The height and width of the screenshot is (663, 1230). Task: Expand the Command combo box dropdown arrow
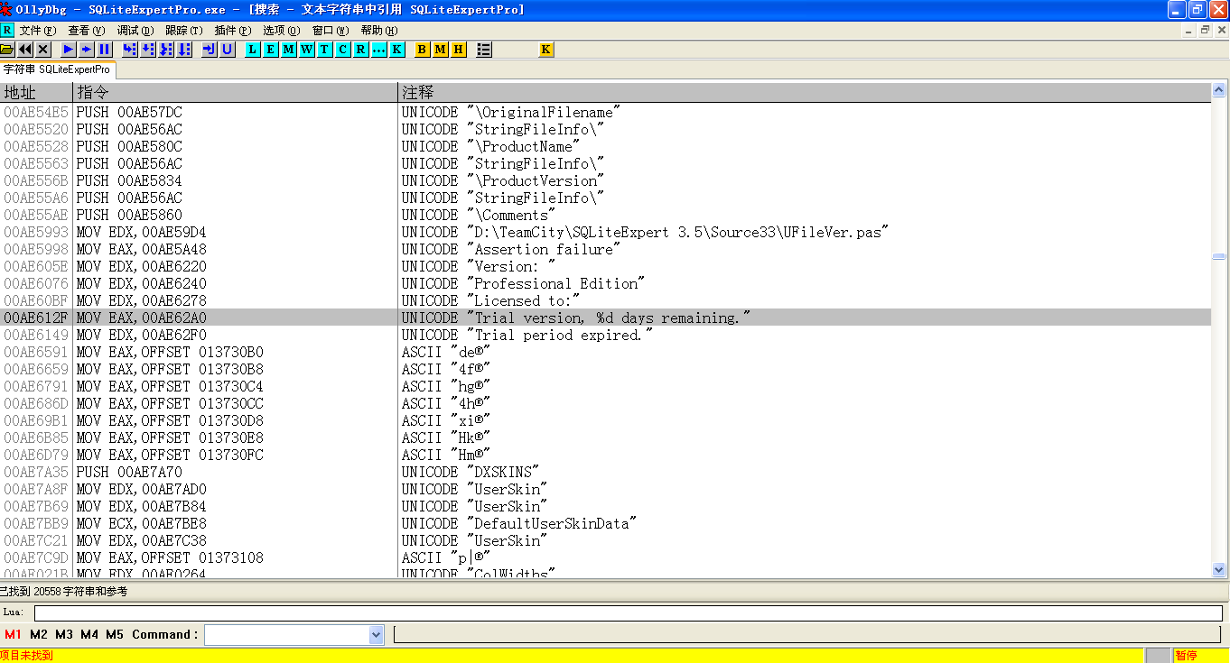pyautogui.click(x=377, y=635)
